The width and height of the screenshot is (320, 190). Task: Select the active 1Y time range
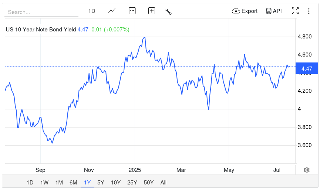87,182
